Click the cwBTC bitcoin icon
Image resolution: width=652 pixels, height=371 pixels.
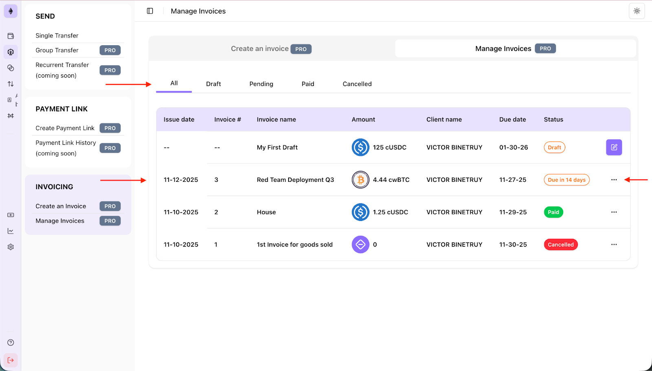click(x=361, y=180)
